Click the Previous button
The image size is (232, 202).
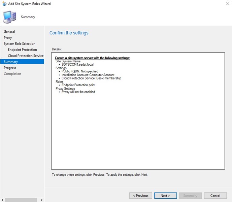click(x=140, y=196)
